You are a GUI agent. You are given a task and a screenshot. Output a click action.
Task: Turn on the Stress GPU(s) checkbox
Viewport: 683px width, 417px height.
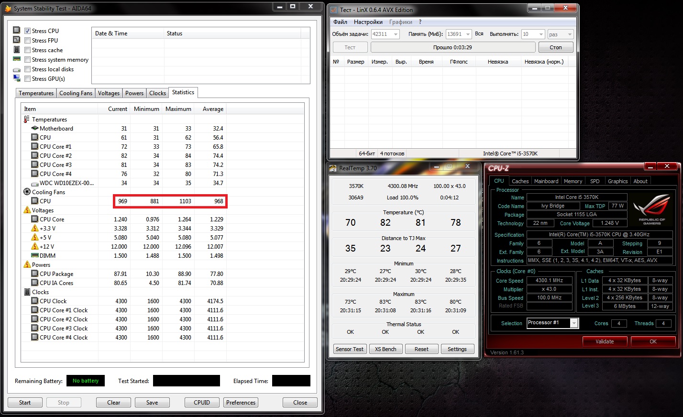click(28, 78)
